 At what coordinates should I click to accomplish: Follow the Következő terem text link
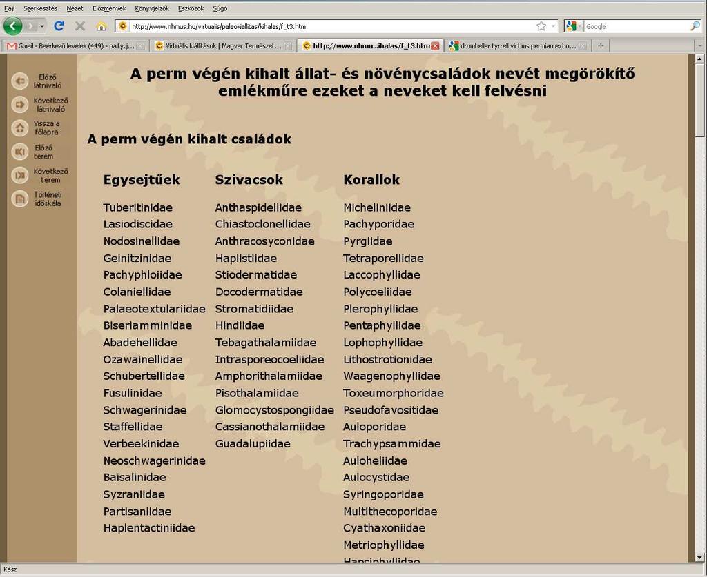pyautogui.click(x=50, y=175)
